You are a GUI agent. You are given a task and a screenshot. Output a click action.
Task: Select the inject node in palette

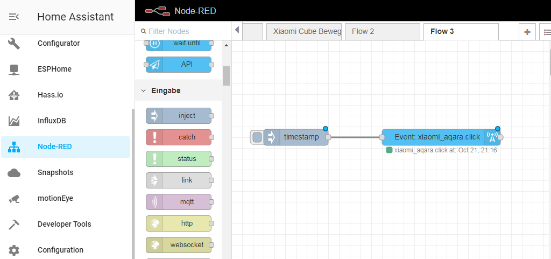pyautogui.click(x=179, y=116)
